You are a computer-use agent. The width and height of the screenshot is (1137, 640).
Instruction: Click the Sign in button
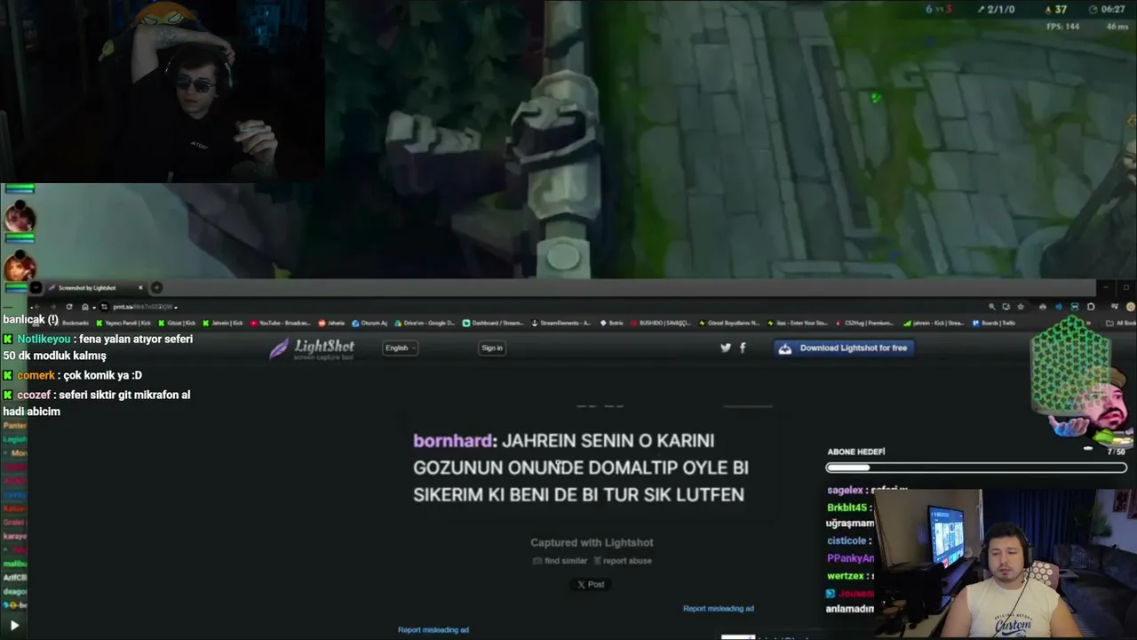click(492, 348)
